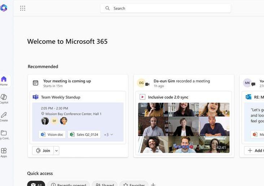Click video camera icon beside DG
The height and width of the screenshot is (186, 264).
(147, 84)
